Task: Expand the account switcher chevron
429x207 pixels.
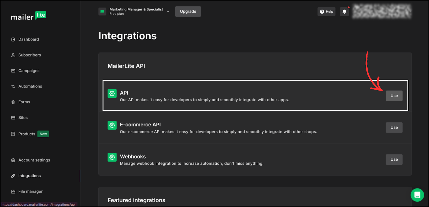Action: click(x=168, y=12)
